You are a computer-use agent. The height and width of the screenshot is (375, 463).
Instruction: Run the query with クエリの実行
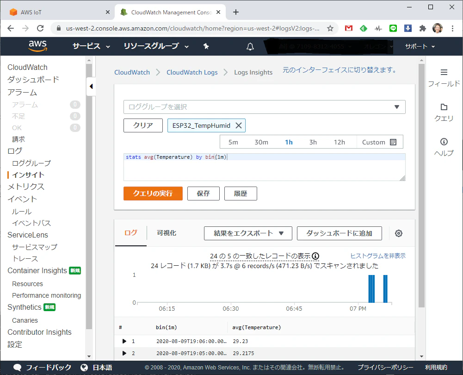pyautogui.click(x=153, y=193)
